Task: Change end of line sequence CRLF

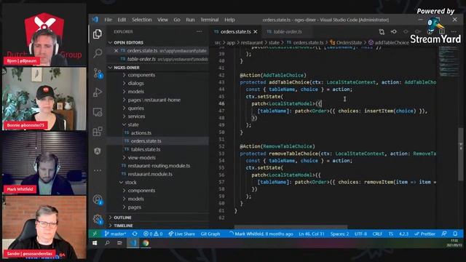Action: click(x=377, y=234)
